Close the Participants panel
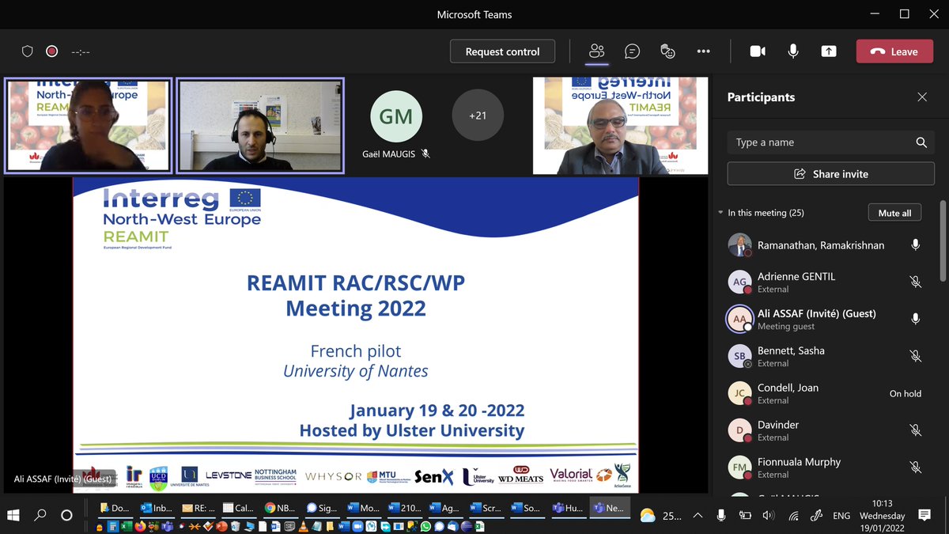 point(922,97)
